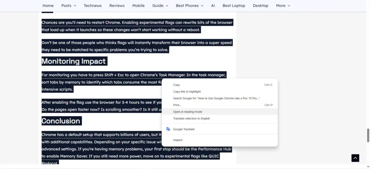Click the page vertical scrollbar thumb
370x169 pixels.
tap(368, 135)
